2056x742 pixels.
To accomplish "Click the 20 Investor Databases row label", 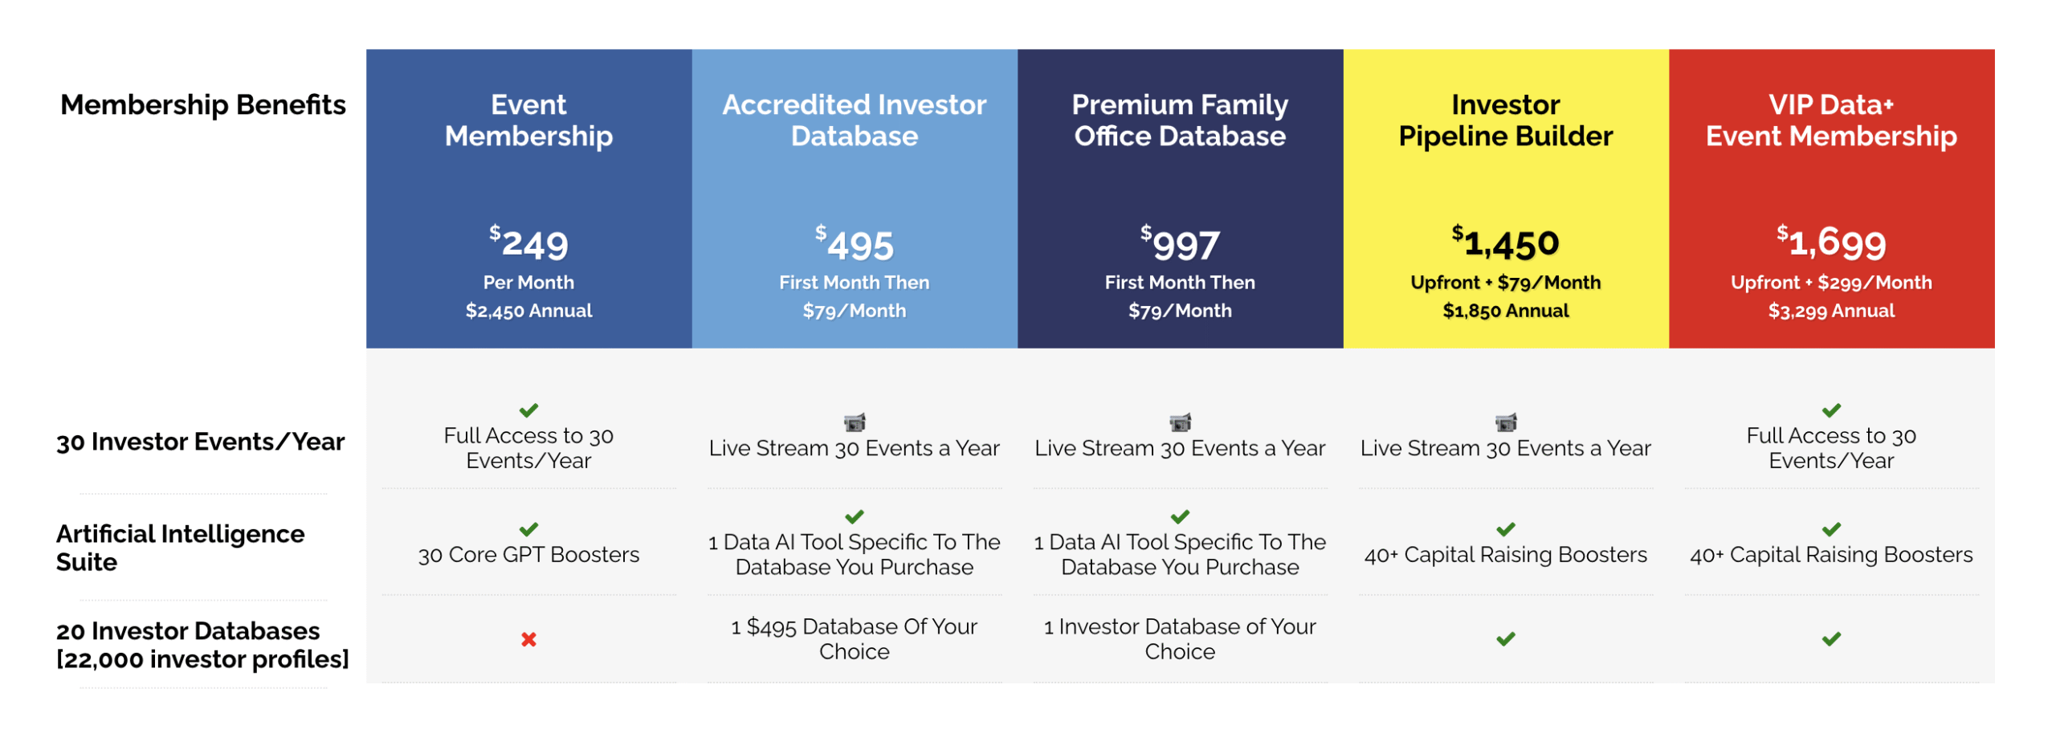I will [202, 645].
